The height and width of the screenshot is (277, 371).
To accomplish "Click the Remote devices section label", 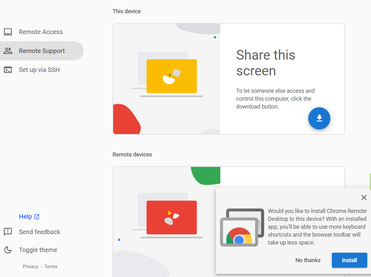I will point(132,155).
